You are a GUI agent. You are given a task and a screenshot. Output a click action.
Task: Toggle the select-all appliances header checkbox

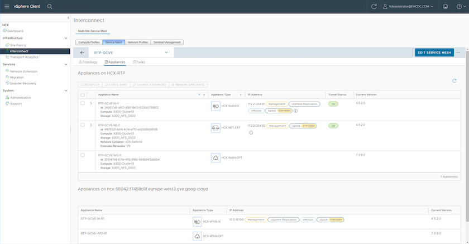point(83,95)
